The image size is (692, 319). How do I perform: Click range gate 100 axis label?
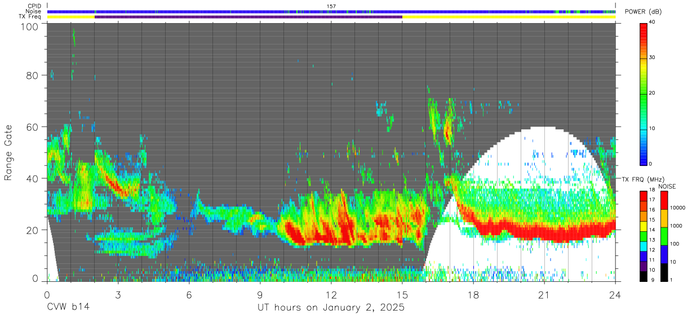pos(29,26)
